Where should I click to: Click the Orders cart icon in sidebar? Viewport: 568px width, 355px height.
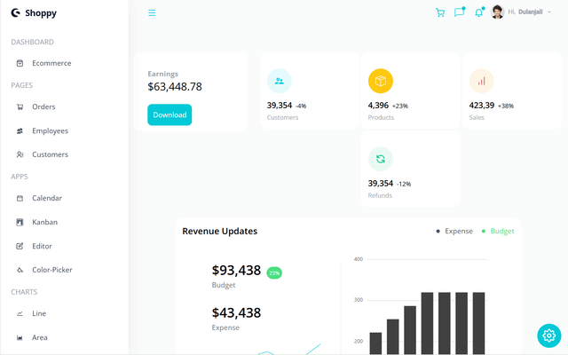tap(20, 106)
